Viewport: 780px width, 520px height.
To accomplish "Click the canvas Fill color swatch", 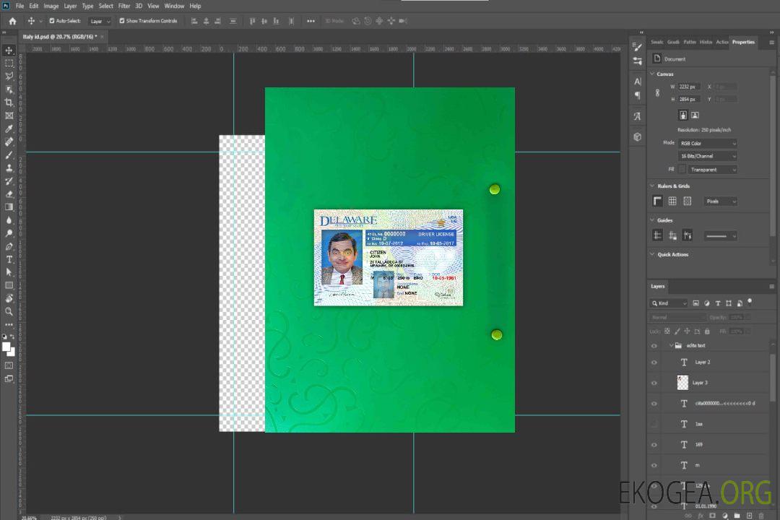I will click(x=682, y=170).
